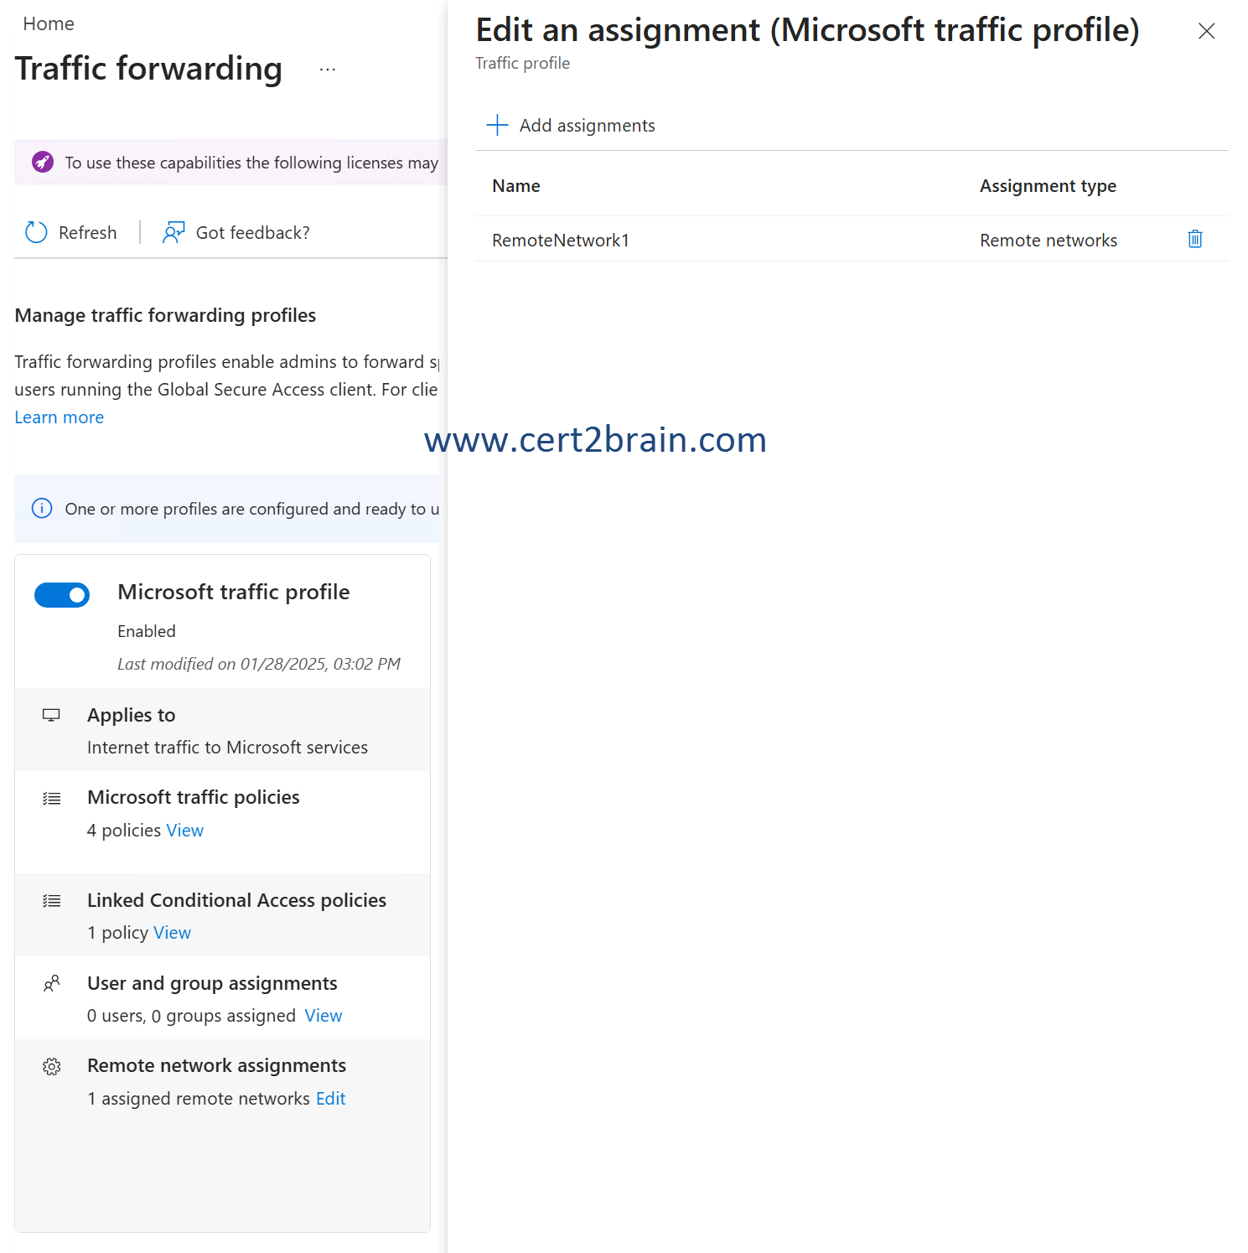Viewport: 1248px width, 1253px height.
Task: Click the Refresh icon
Action: tap(36, 232)
